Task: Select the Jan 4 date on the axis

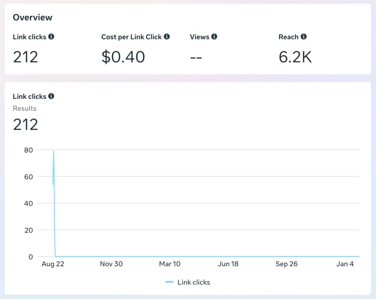Action: pos(345,264)
